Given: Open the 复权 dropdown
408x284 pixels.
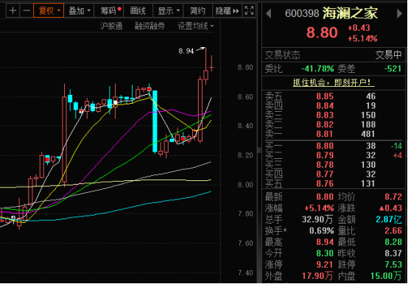Looking at the screenshot, I should pos(49,10).
